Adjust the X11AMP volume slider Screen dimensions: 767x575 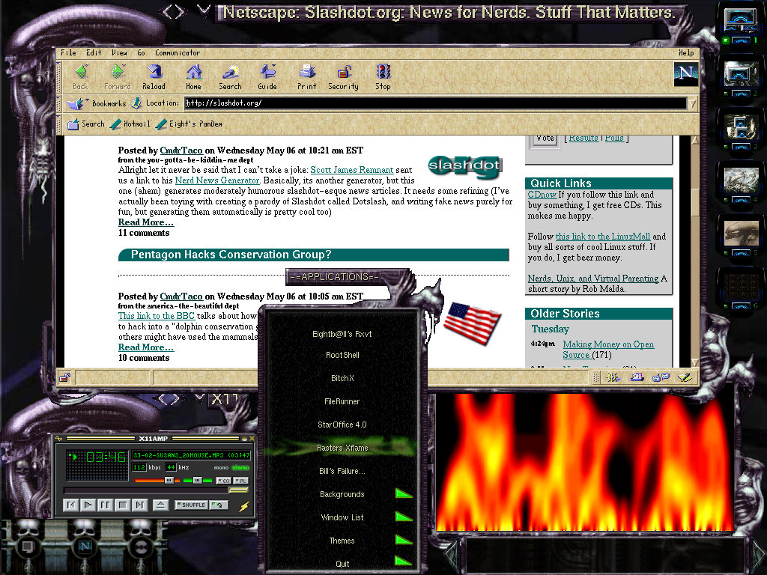pyautogui.click(x=169, y=480)
